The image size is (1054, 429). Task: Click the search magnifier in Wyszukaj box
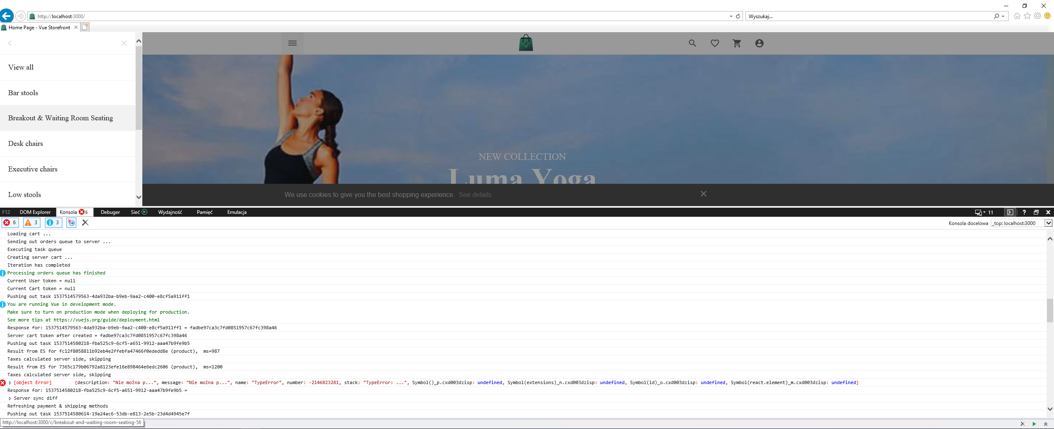[997, 16]
